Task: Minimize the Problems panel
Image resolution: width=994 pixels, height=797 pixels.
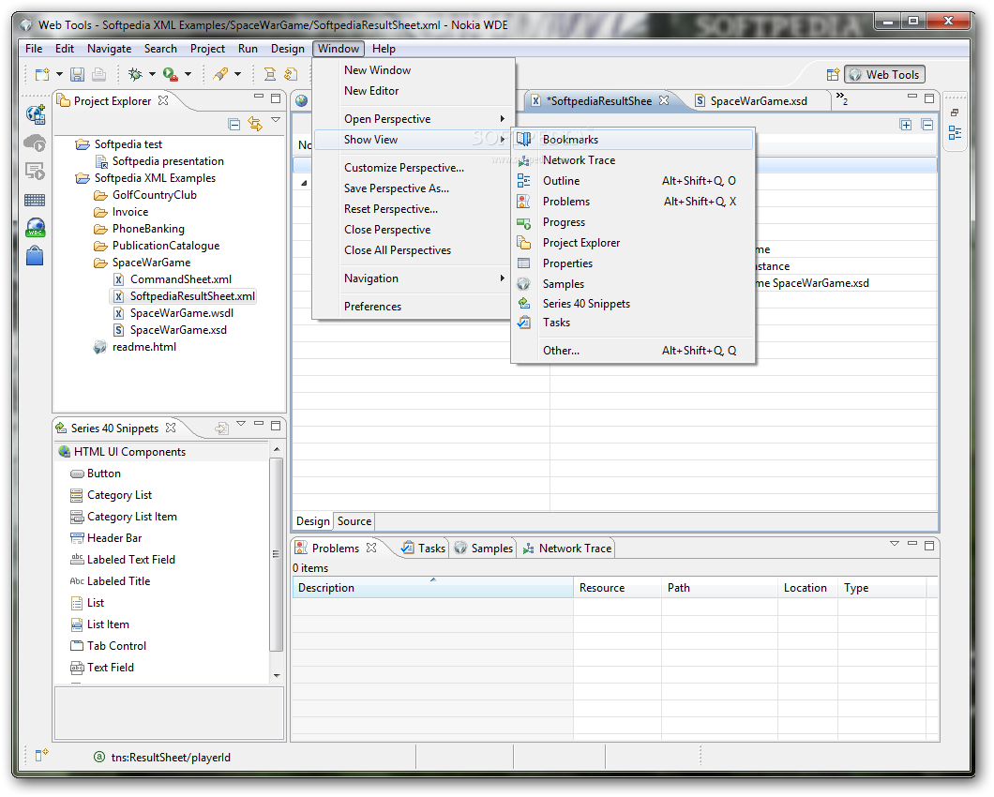Action: point(912,543)
